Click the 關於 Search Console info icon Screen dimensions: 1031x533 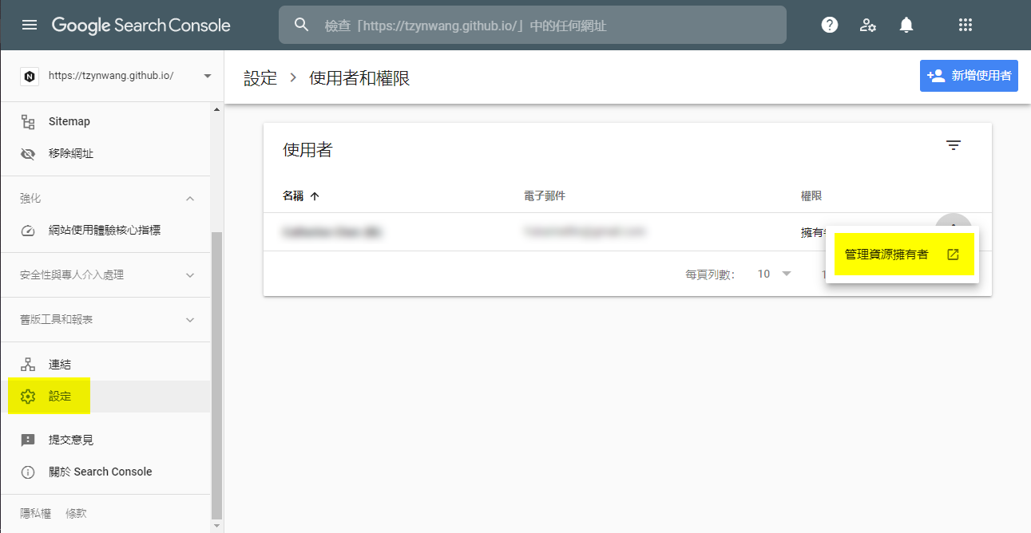tap(28, 472)
